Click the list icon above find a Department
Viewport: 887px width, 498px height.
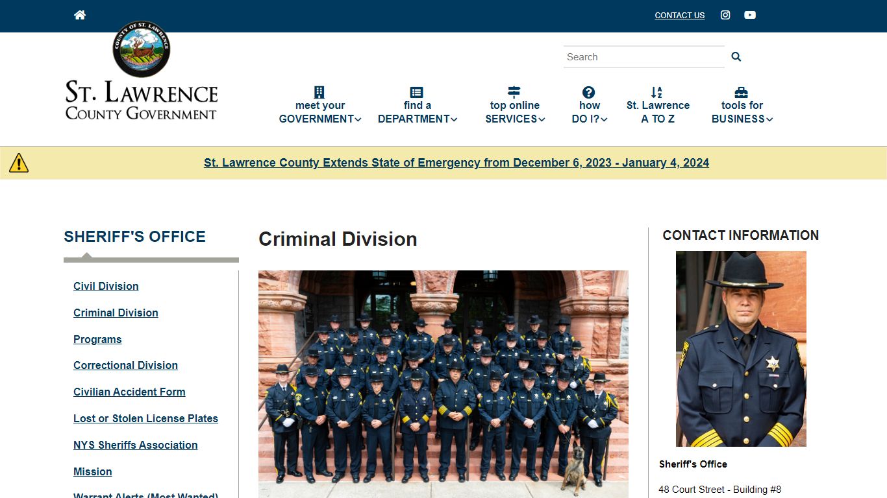tap(417, 92)
